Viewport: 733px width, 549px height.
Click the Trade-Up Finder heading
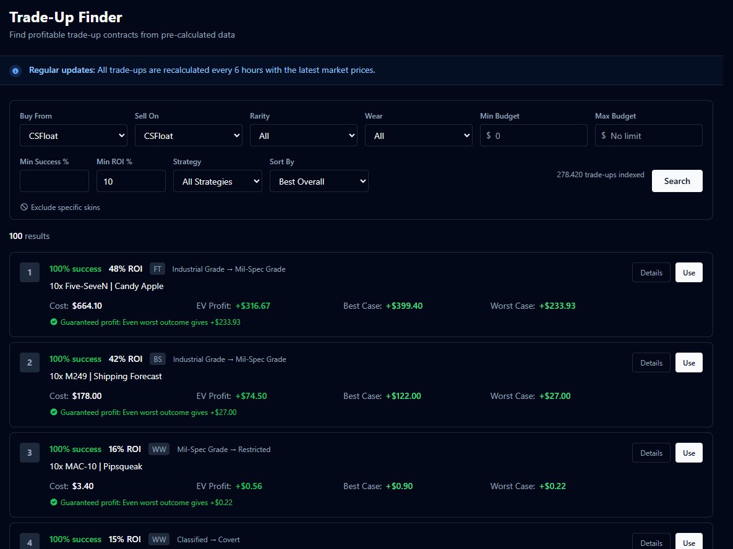pos(66,17)
